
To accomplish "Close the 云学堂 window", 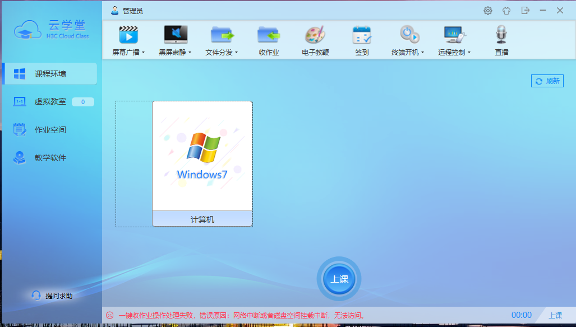I will coord(560,11).
